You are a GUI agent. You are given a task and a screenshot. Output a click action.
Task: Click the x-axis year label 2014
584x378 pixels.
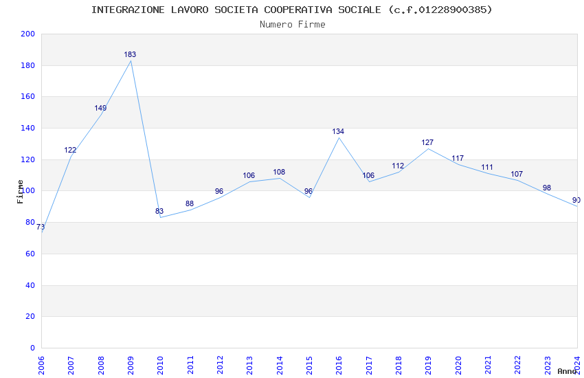(x=280, y=366)
